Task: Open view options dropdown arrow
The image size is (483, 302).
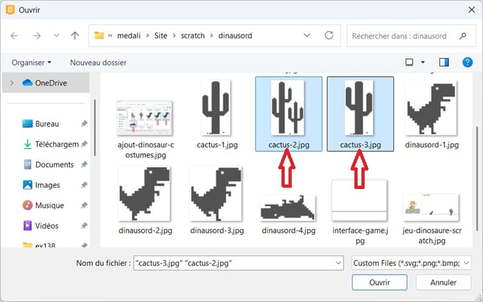Action: (x=423, y=63)
